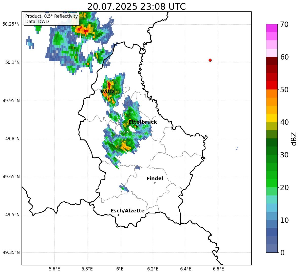Click the 49.35°N latitude label
The image size is (300, 274).
11,252
